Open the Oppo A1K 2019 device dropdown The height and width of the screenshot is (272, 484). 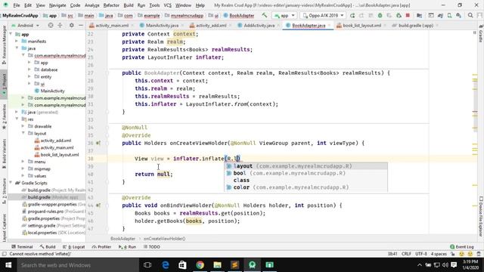point(323,15)
